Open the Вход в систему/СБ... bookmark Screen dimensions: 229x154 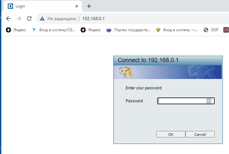54,30
